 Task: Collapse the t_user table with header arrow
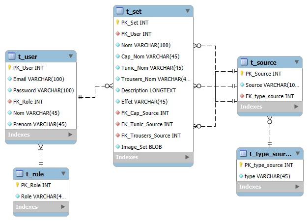coord(71,56)
